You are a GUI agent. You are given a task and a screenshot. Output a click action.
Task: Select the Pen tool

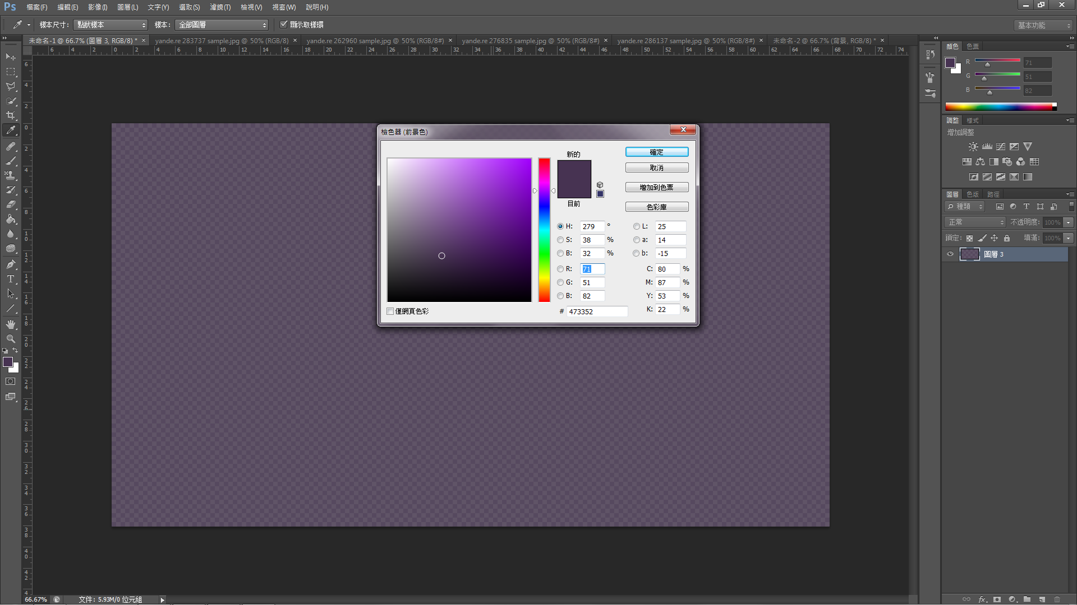(11, 264)
